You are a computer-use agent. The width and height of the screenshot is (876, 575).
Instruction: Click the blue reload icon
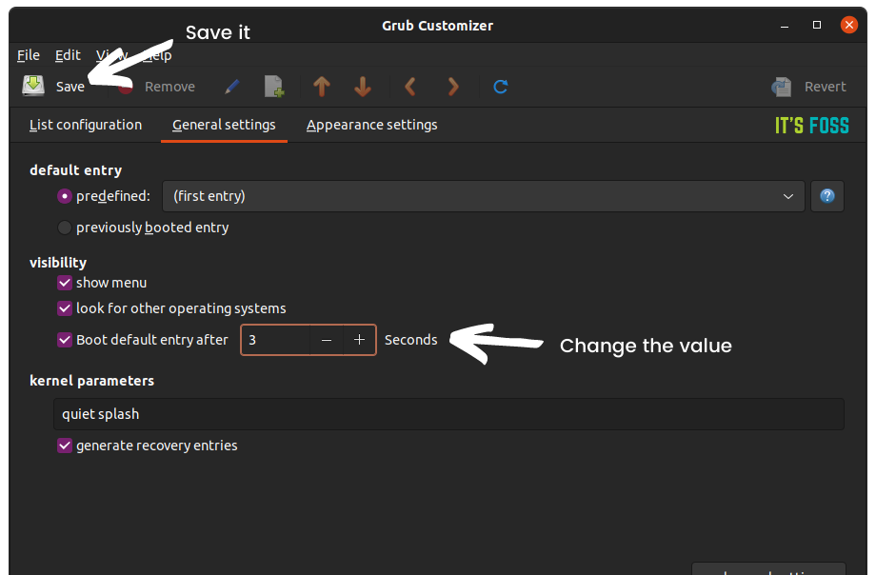pos(500,87)
